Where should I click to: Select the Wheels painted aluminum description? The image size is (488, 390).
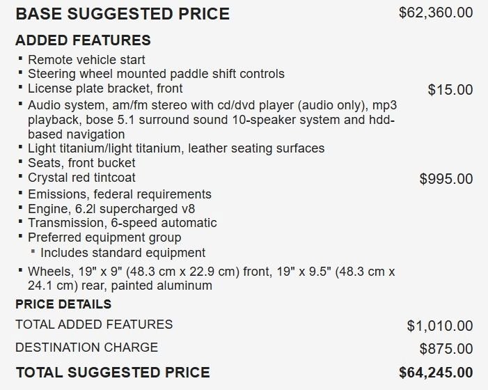(212, 279)
